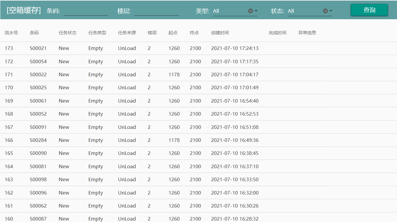
Task: Click timestamp 2021-07-10 17:01:49
Action: [235, 87]
